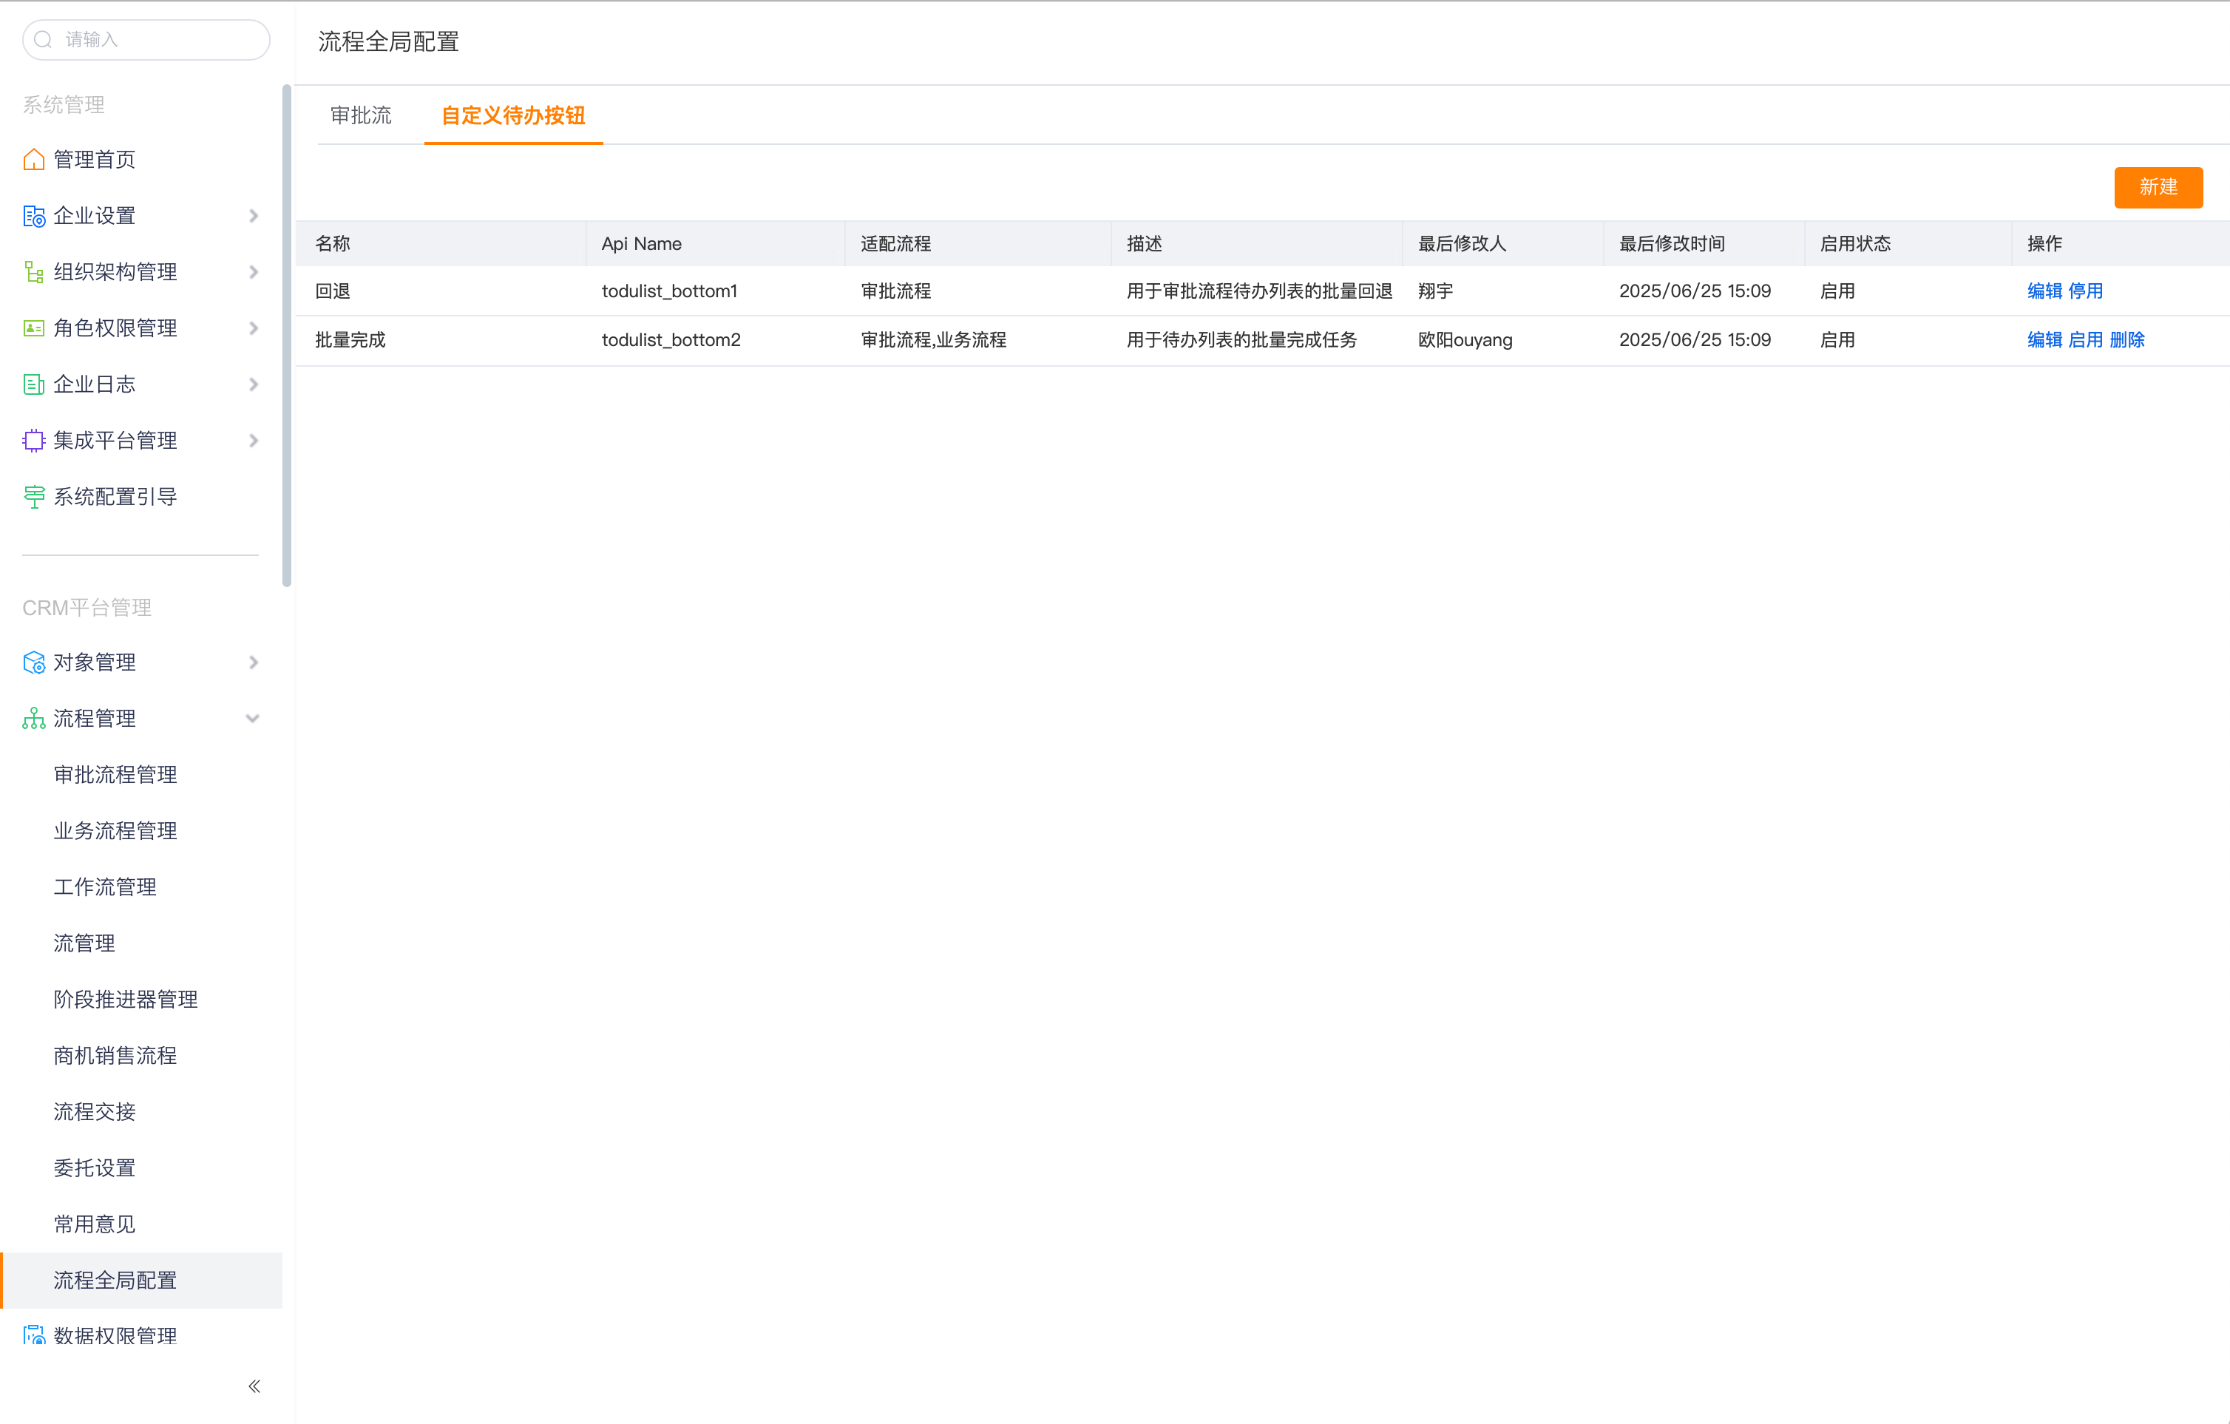Click the sidebar vertical scrollbar

tap(286, 335)
